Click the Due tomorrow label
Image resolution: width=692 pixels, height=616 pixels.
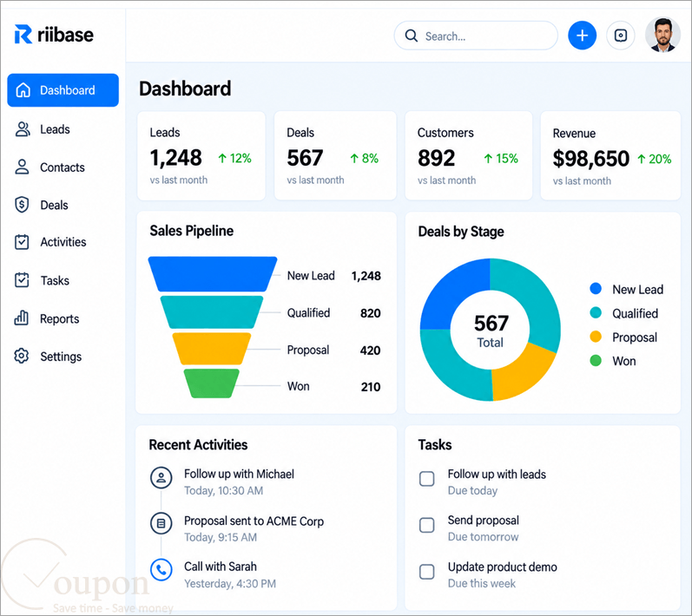point(483,537)
